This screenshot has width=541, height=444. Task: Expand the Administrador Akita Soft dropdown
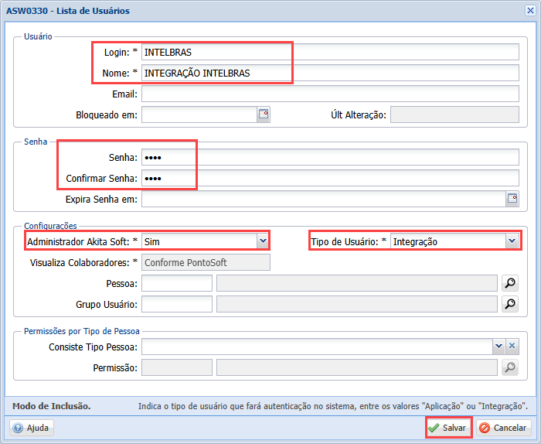[x=263, y=241]
